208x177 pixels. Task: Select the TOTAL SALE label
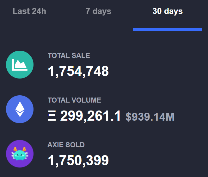(x=69, y=56)
